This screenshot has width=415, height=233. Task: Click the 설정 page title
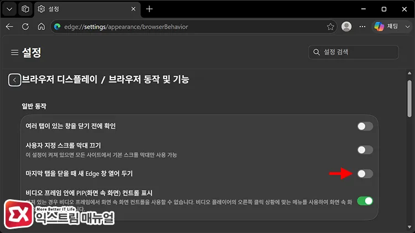point(32,53)
